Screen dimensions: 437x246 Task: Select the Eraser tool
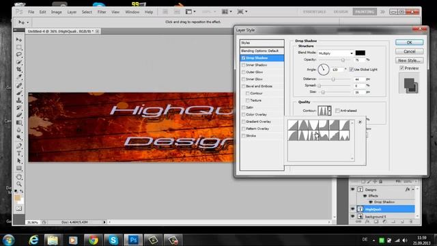tap(19, 115)
